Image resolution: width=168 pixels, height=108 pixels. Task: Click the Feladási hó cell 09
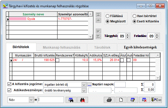coord(141,60)
